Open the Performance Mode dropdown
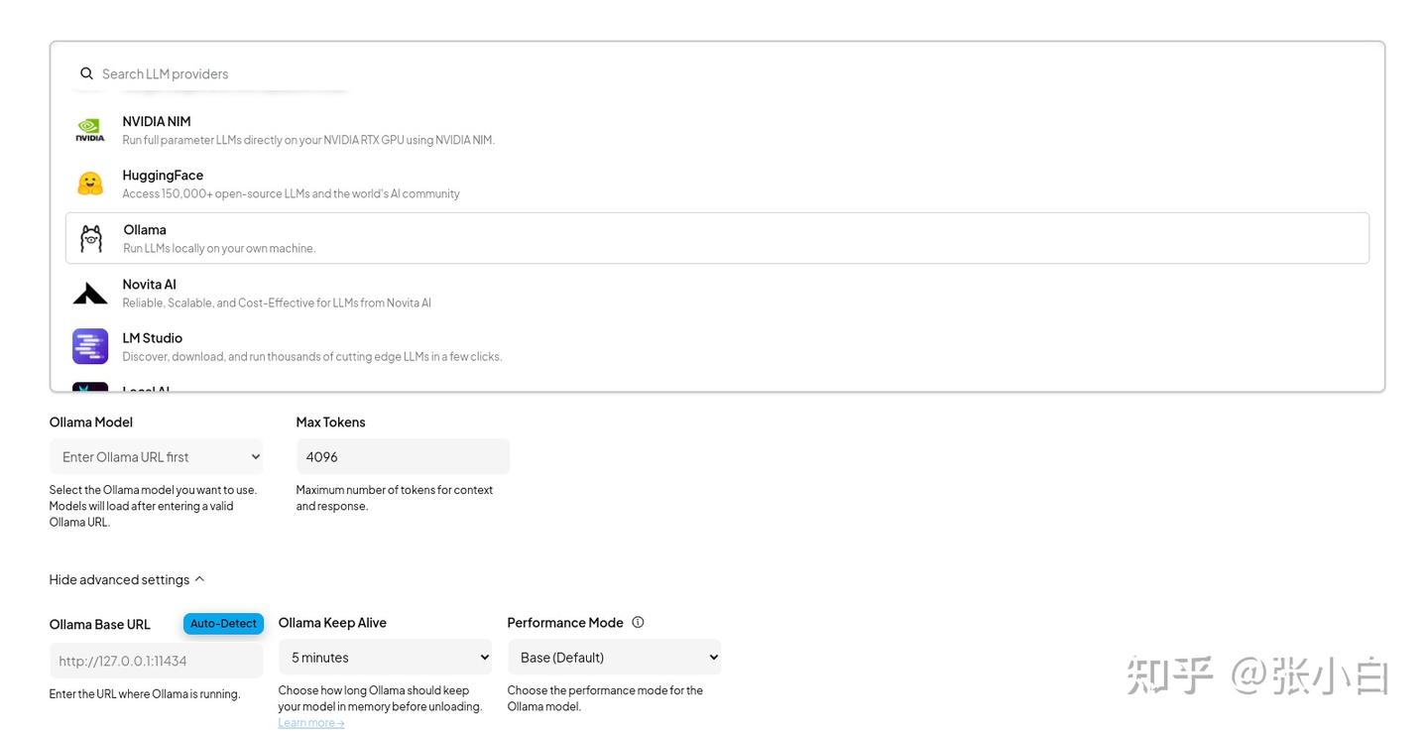The height and width of the screenshot is (733, 1428). click(614, 657)
